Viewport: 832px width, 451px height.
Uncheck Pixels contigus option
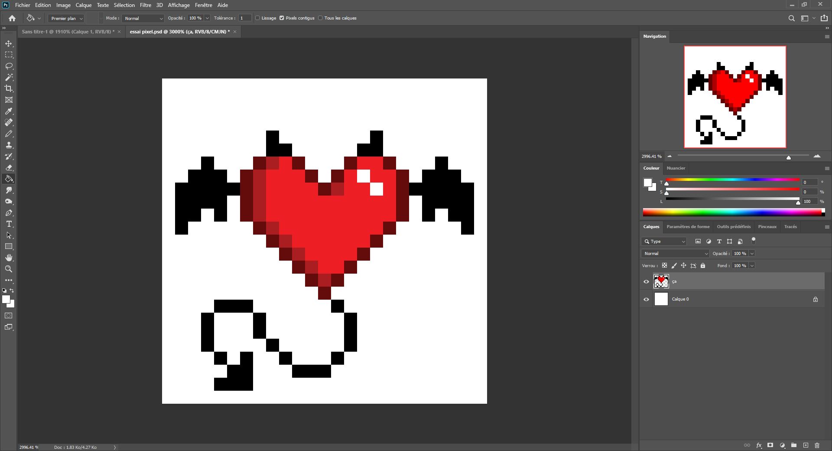coord(282,18)
